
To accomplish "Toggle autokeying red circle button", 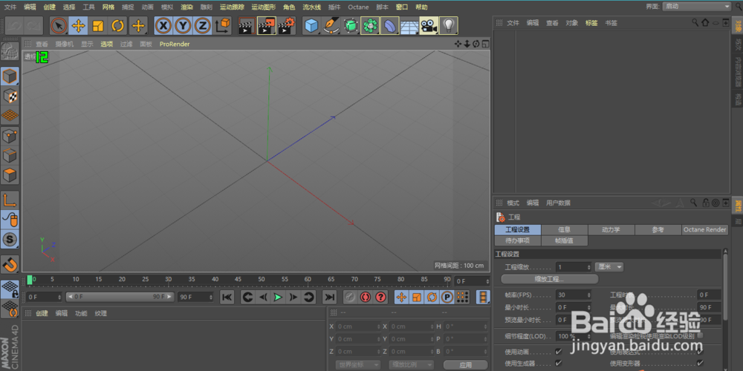I will 365,298.
